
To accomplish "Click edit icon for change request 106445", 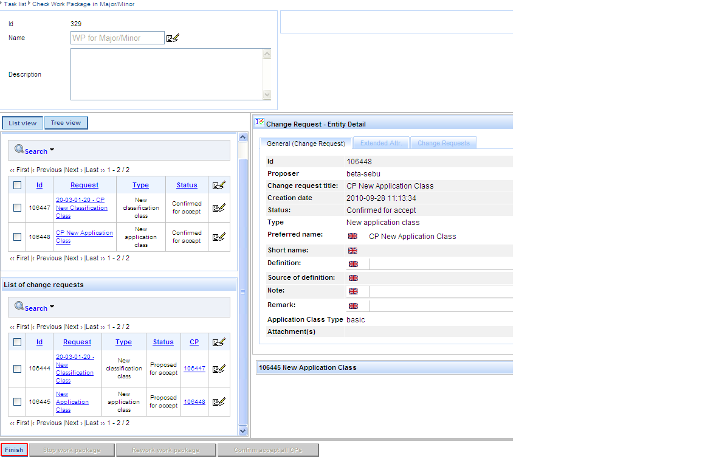I will 219,401.
